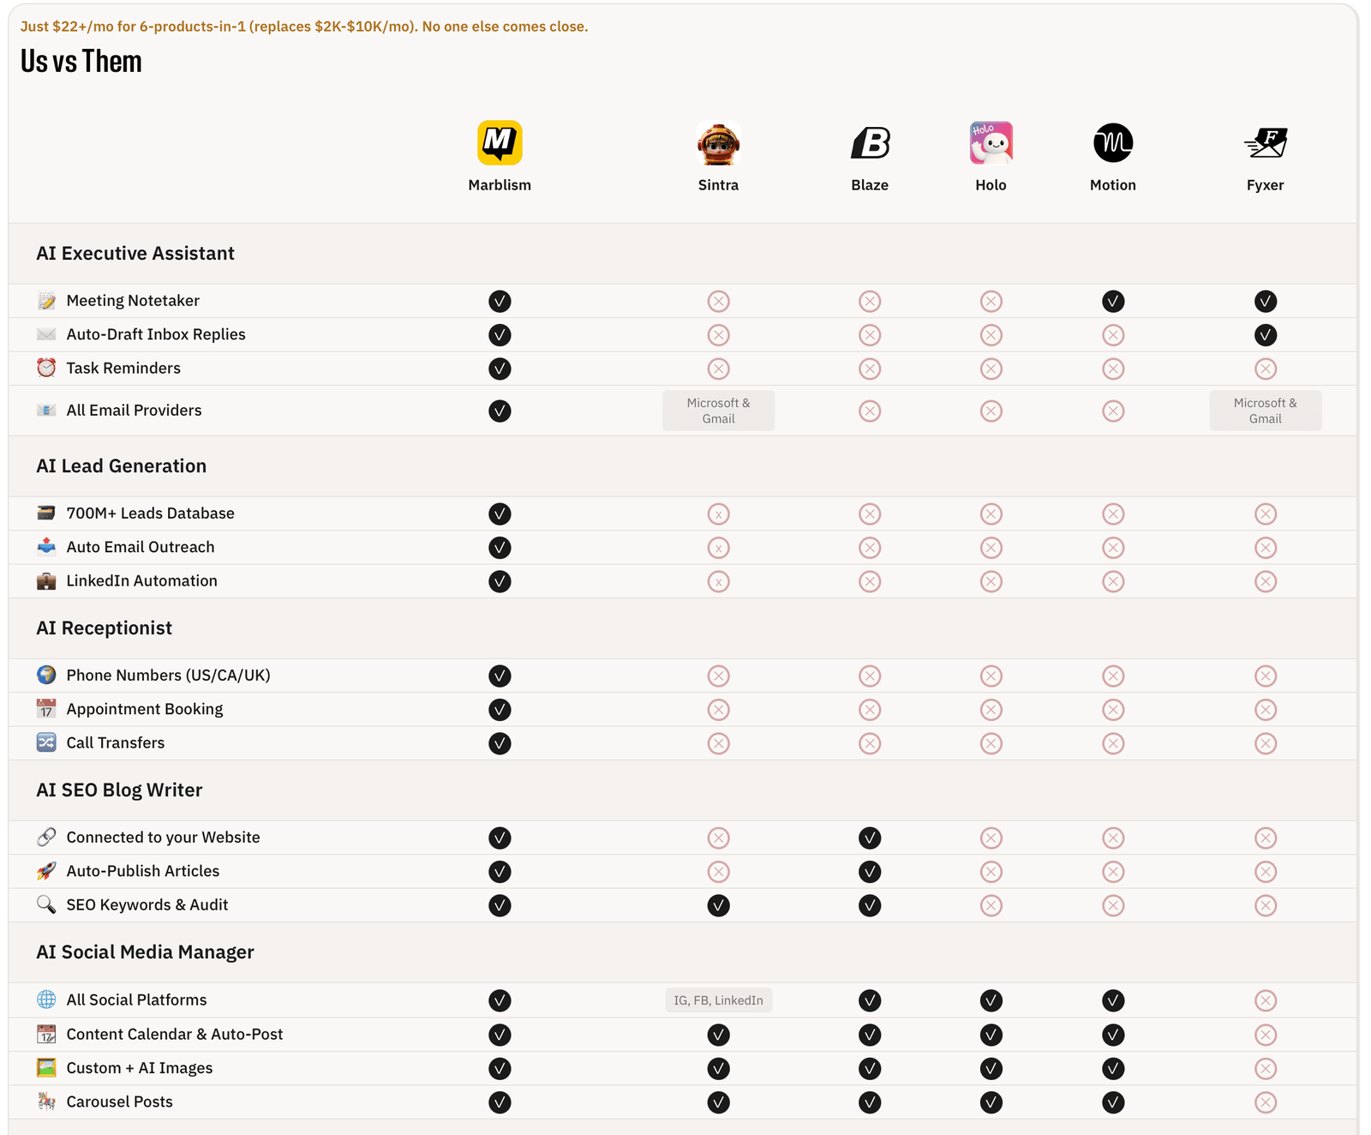
Task: Select the AI Lead Generation section header
Action: click(122, 466)
